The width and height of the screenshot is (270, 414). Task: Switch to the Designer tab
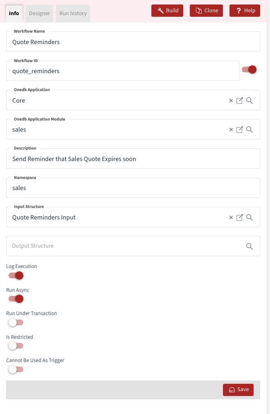[39, 13]
